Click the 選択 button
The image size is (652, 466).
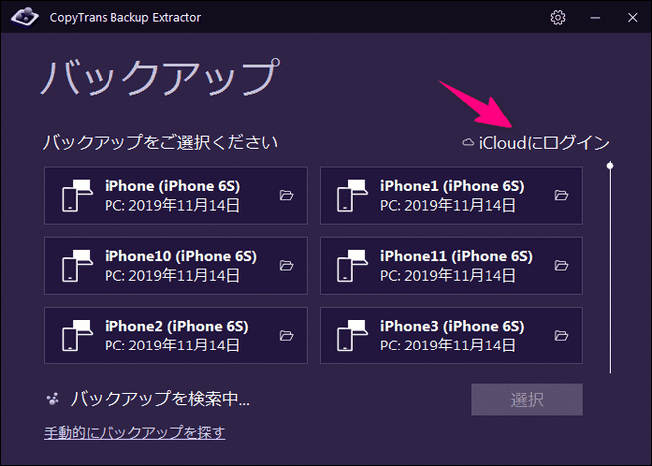527,400
